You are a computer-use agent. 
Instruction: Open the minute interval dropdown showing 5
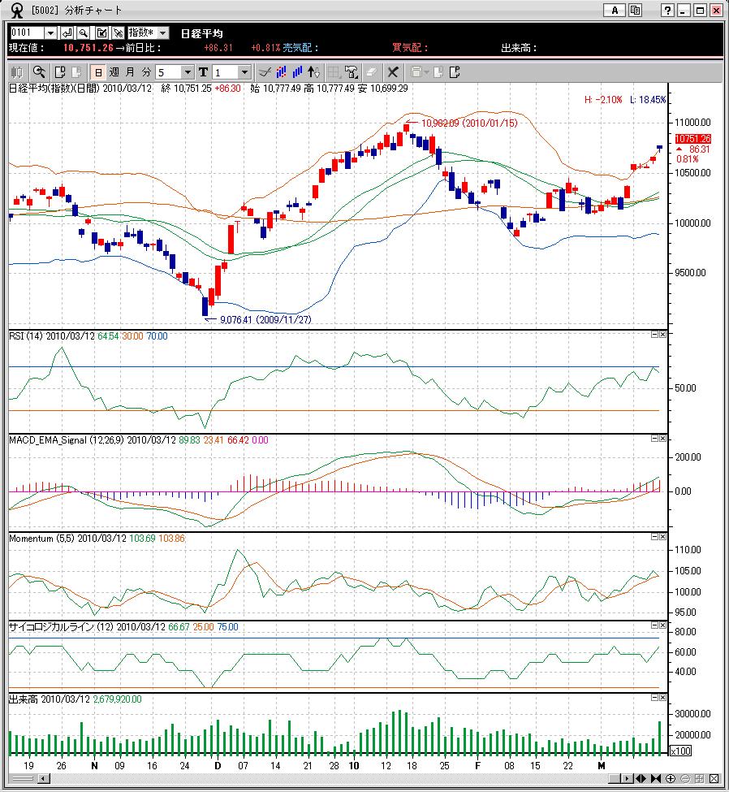(188, 72)
